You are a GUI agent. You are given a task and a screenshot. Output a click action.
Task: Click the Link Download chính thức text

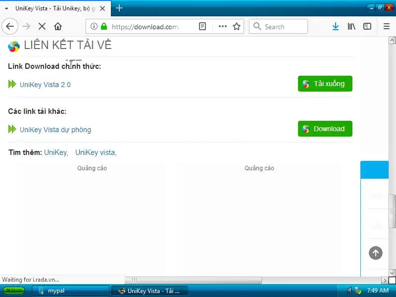tap(54, 66)
